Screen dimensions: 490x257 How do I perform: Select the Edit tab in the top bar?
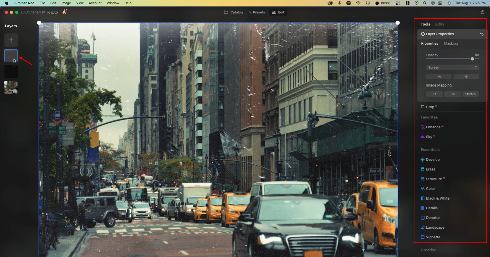(278, 12)
